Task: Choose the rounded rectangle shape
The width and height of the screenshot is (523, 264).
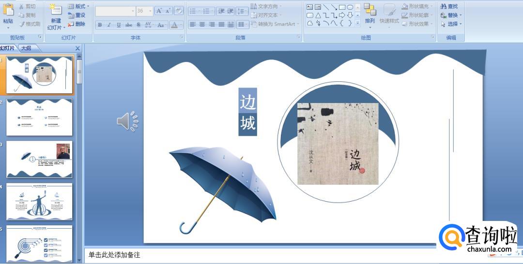Action: pos(310,15)
